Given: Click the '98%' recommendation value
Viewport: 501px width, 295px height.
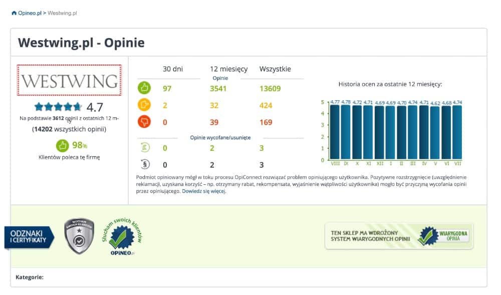Looking at the screenshot, I should [80, 145].
